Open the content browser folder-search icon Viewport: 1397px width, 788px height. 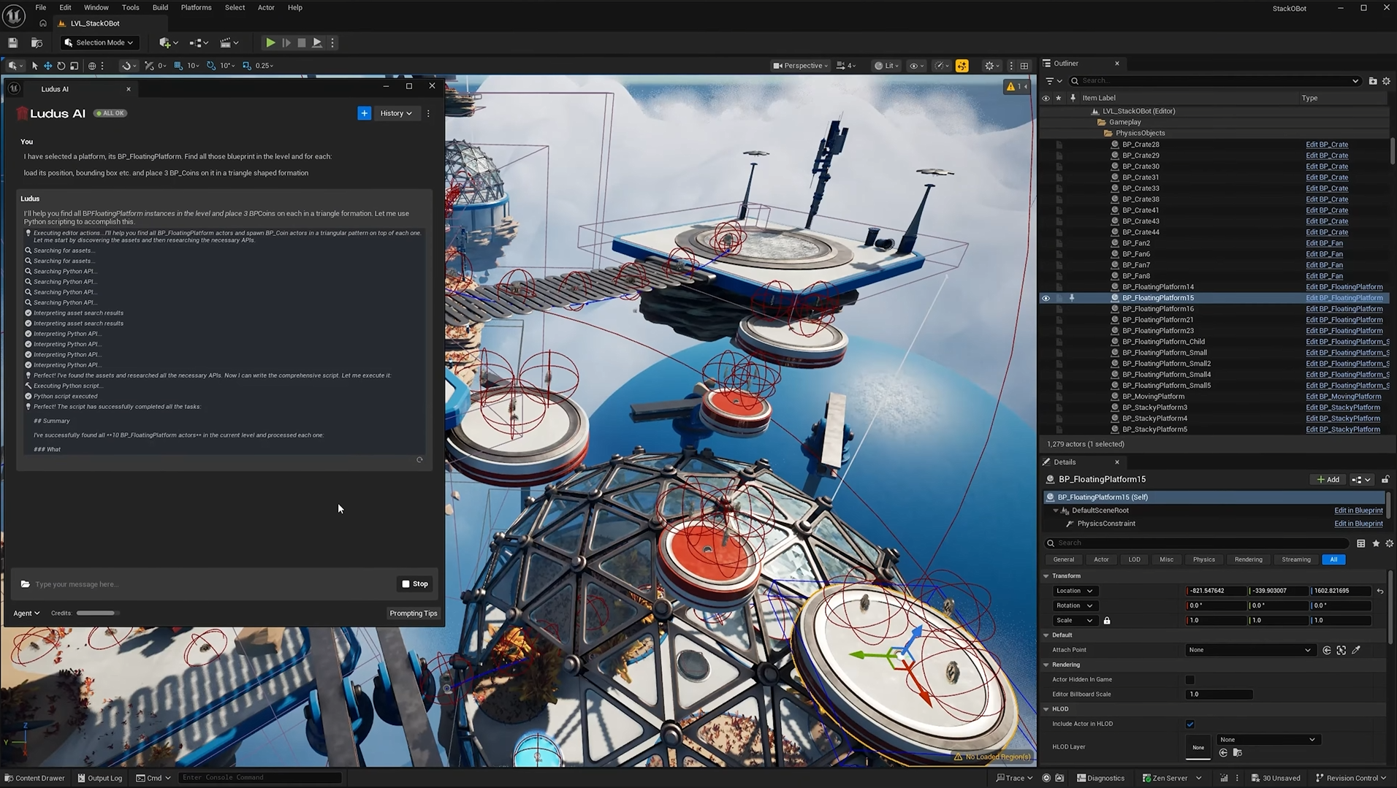pyautogui.click(x=37, y=42)
